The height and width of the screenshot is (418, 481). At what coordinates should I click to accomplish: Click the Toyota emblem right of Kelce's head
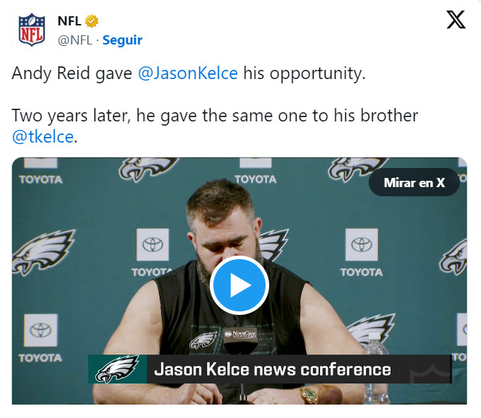(x=362, y=244)
